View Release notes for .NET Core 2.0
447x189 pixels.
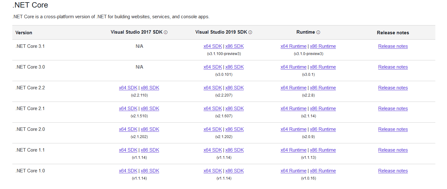pos(393,129)
